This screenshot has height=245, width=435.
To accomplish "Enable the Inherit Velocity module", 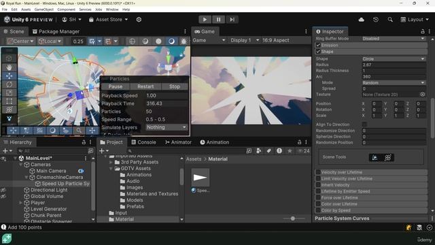I will [318, 185].
